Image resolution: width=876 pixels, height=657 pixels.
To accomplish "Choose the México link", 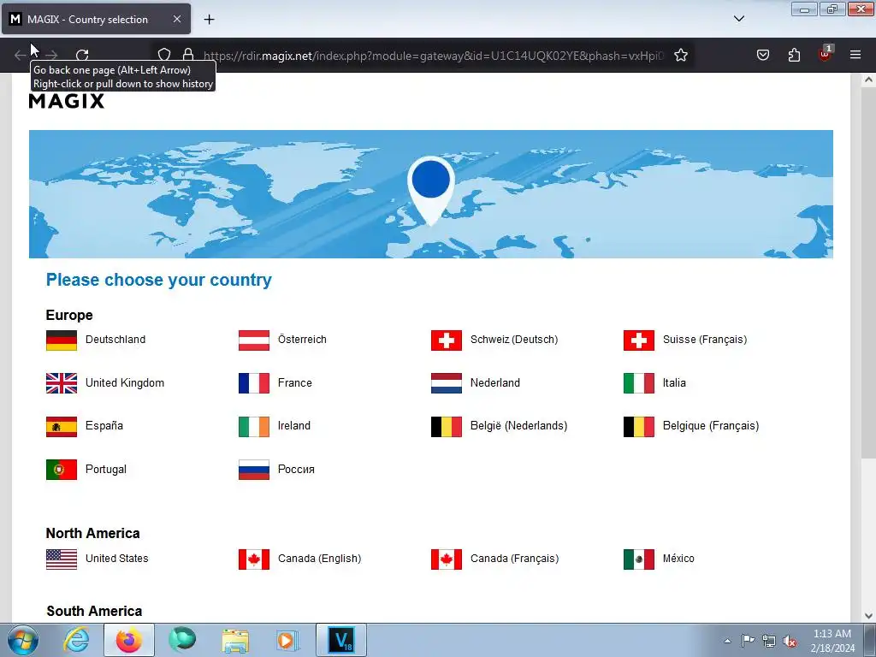I will 678,558.
